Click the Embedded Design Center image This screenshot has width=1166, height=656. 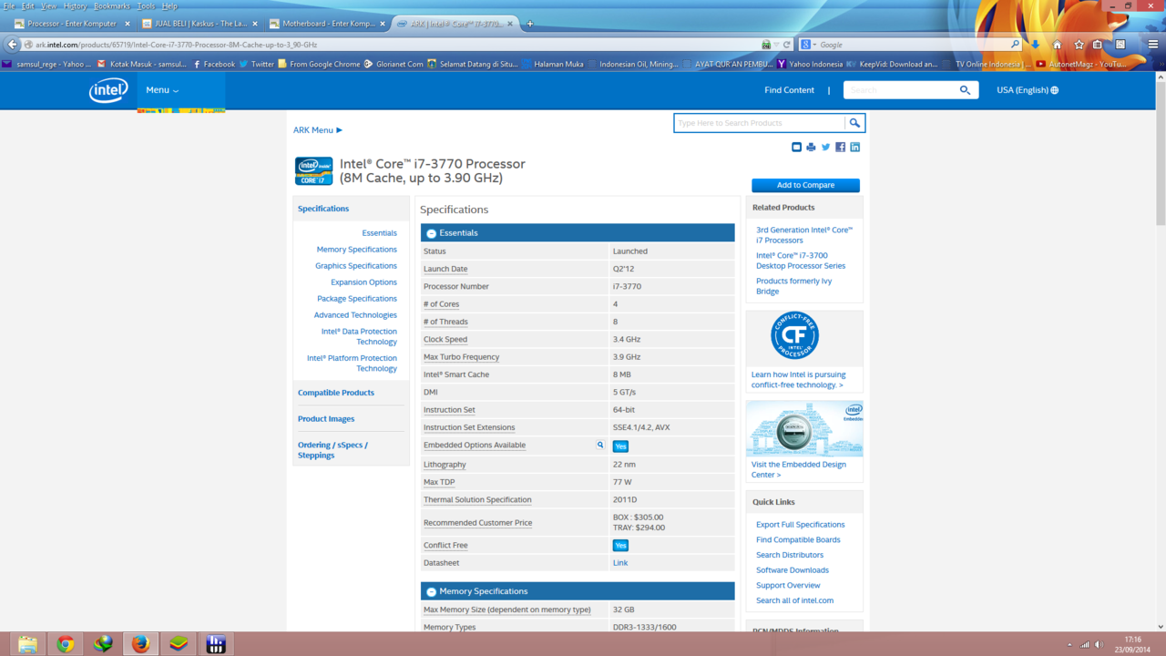(x=804, y=428)
